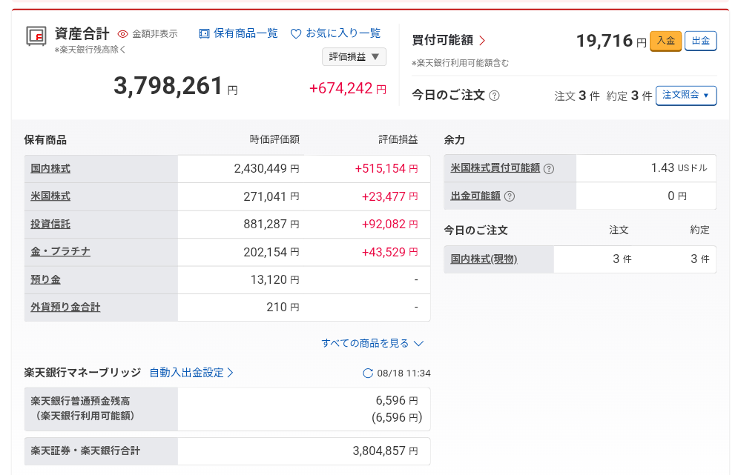Image resolution: width=738 pixels, height=475 pixels.
Task: Click the total assets value 3,798,261
Action: (x=168, y=86)
